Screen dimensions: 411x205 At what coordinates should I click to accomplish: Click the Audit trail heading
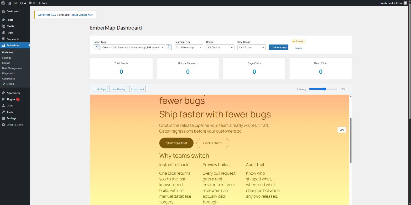(x=255, y=165)
